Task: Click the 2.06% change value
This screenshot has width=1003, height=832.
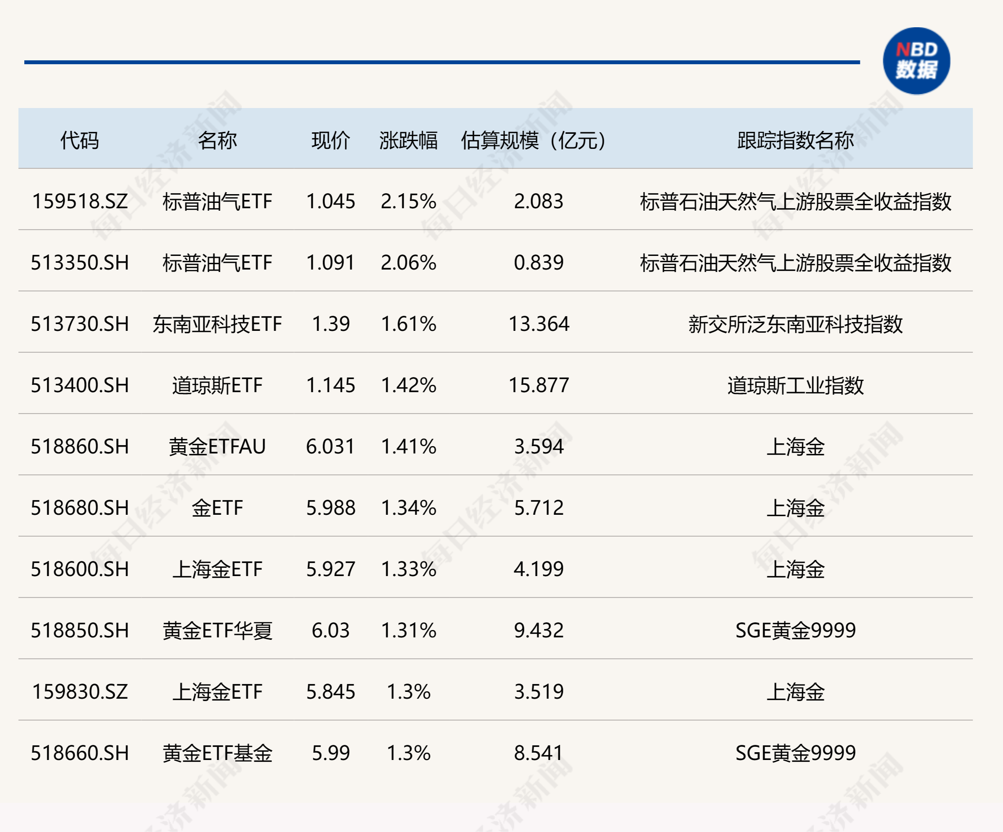Action: pos(409,263)
